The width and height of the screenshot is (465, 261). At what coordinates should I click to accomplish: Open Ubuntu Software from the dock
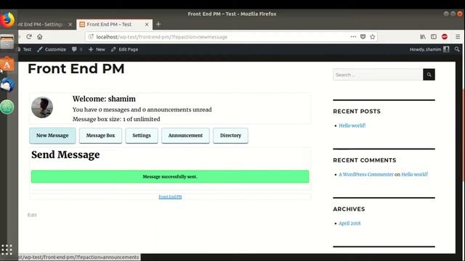tap(7, 65)
